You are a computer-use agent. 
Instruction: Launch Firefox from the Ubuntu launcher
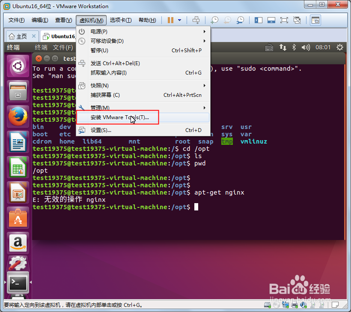(18, 117)
